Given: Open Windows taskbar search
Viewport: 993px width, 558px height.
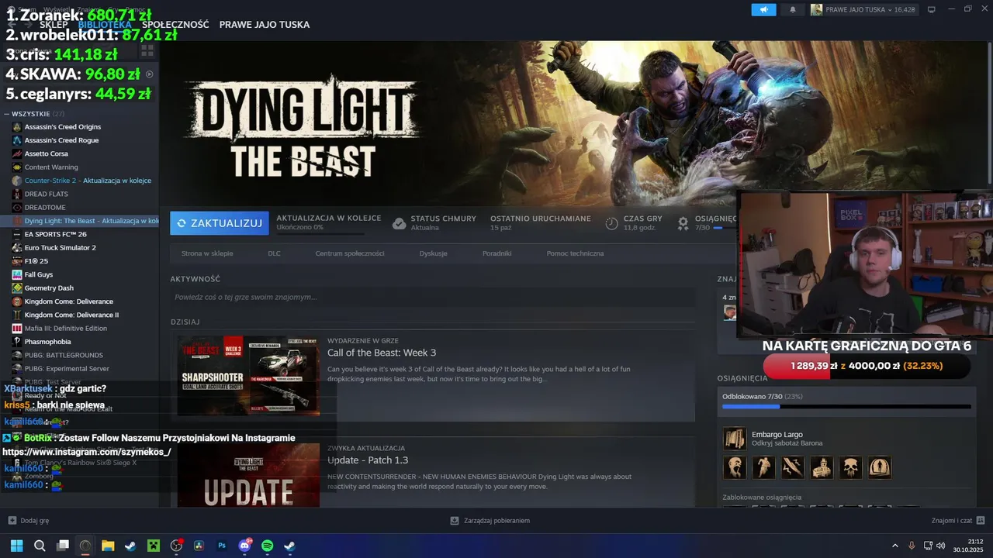Looking at the screenshot, I should 40,546.
